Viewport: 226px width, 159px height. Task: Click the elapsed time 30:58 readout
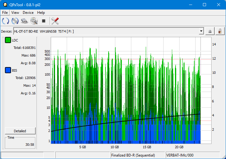(30, 145)
